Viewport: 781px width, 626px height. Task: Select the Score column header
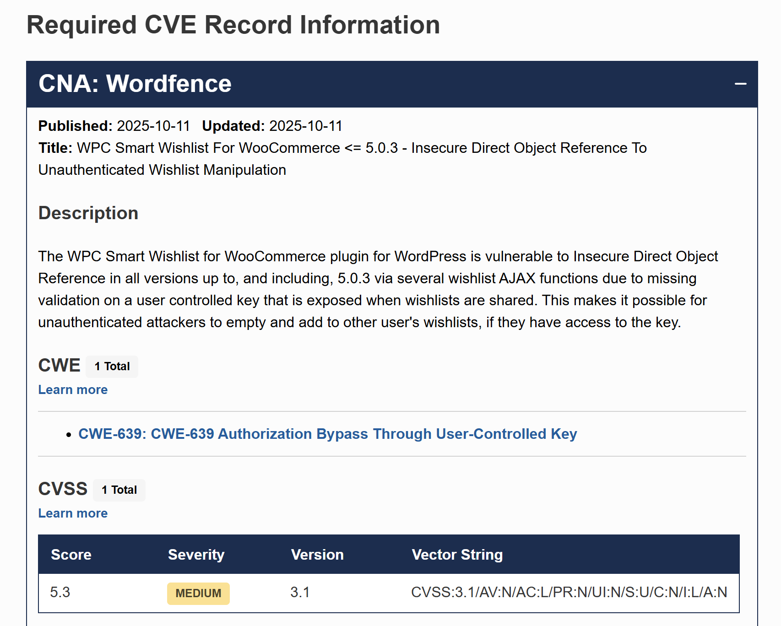pyautogui.click(x=71, y=555)
